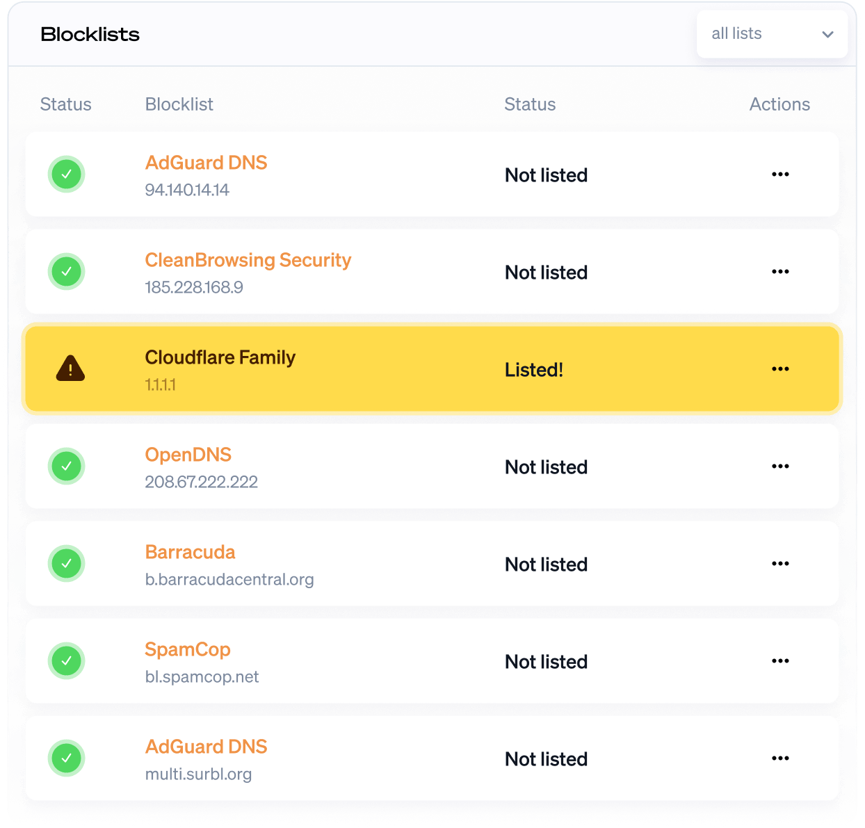Open the OpenDNS blocklist link
Screen dimensions: 865x828
188,455
